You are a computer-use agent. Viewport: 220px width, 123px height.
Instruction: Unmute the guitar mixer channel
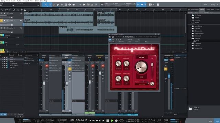[x=47, y=66]
